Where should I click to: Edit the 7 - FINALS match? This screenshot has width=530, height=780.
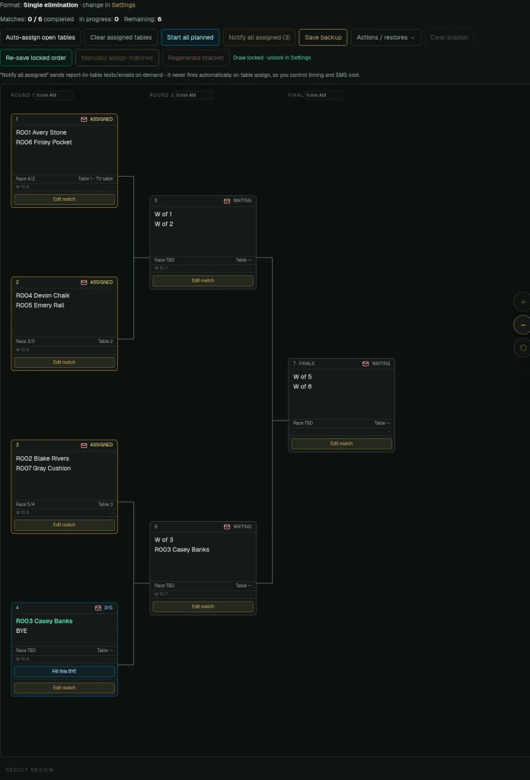coord(342,444)
